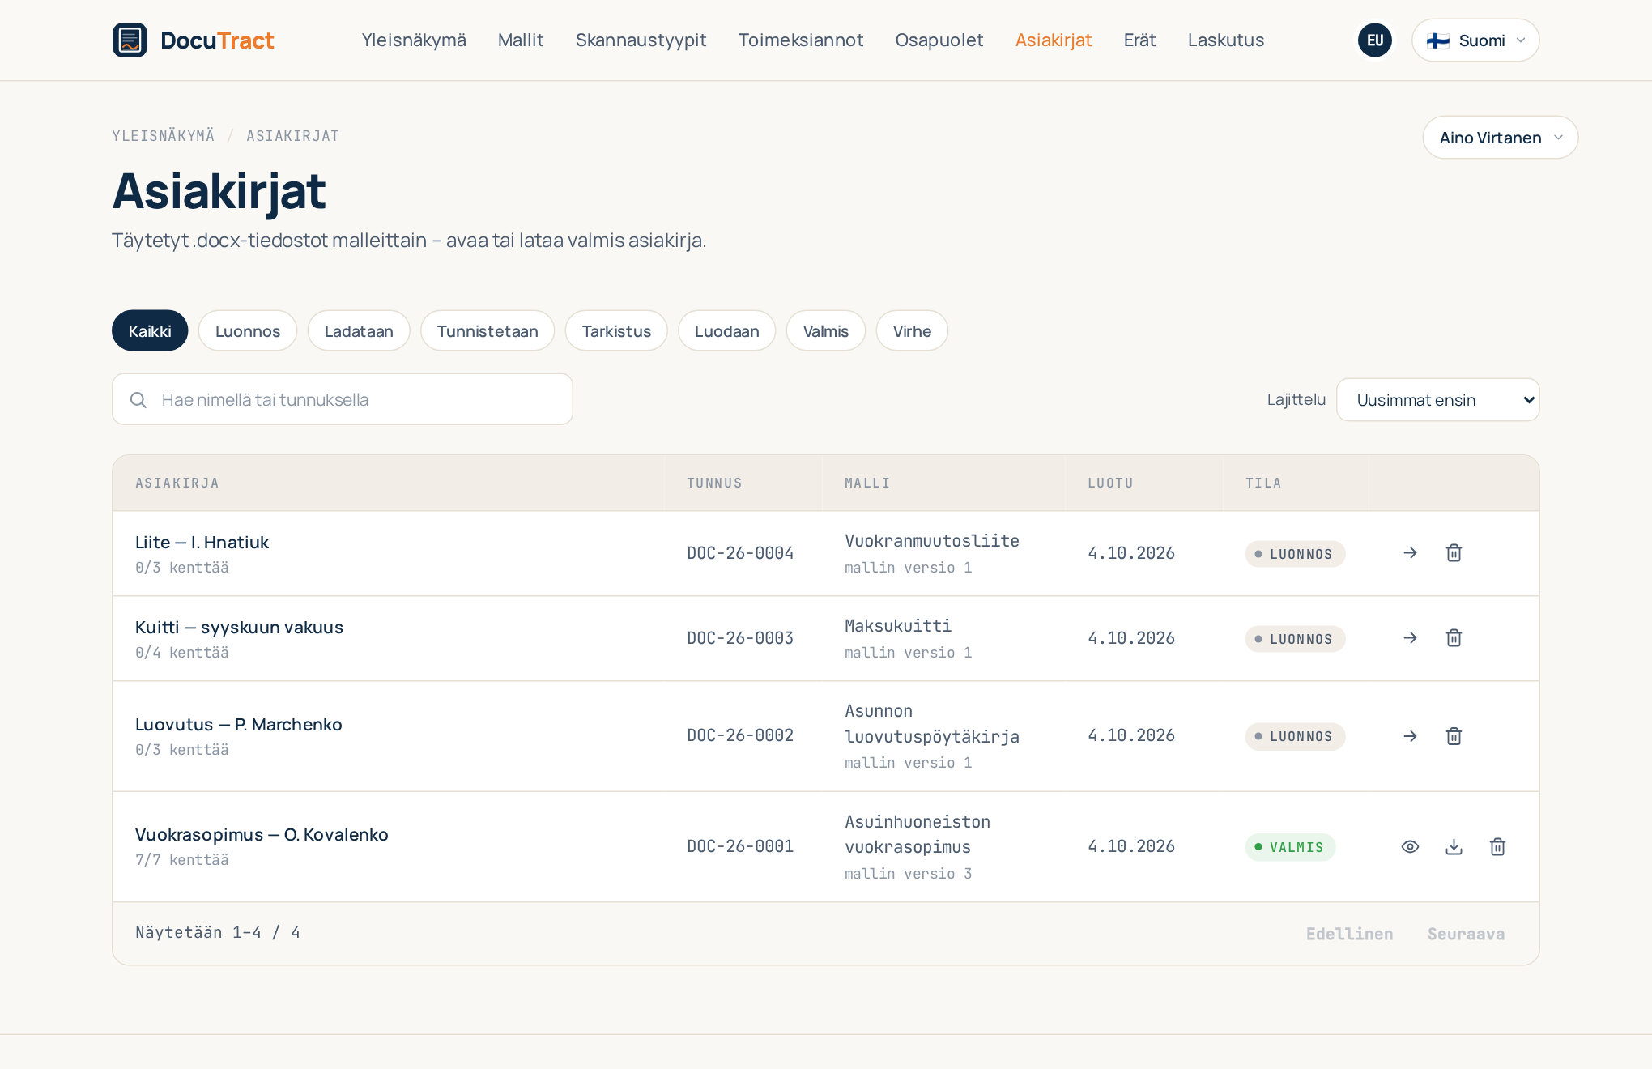Click the DocuTract logo icon

pos(130,40)
